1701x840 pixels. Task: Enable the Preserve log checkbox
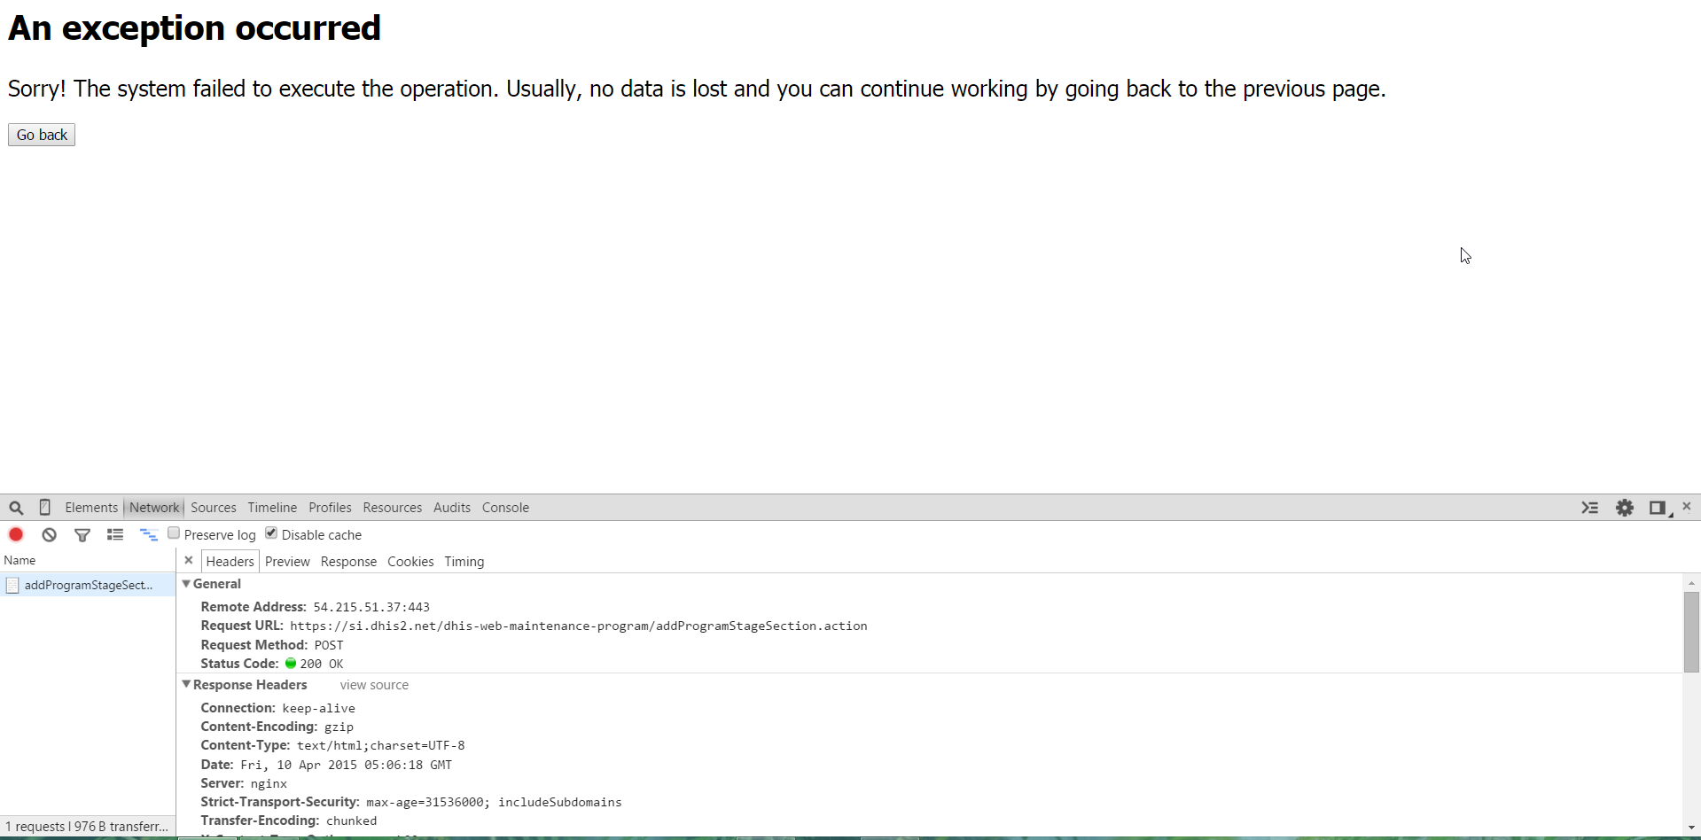(175, 533)
